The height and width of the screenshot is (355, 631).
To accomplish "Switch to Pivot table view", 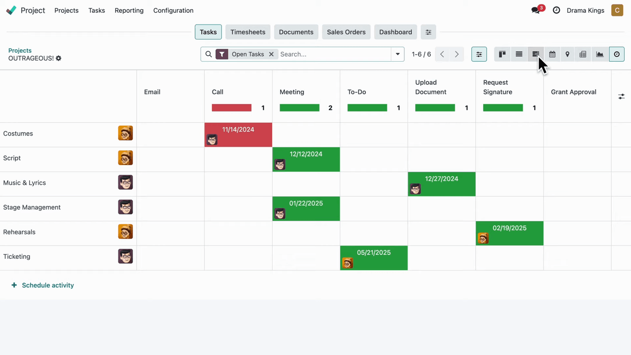I will pyautogui.click(x=583, y=54).
